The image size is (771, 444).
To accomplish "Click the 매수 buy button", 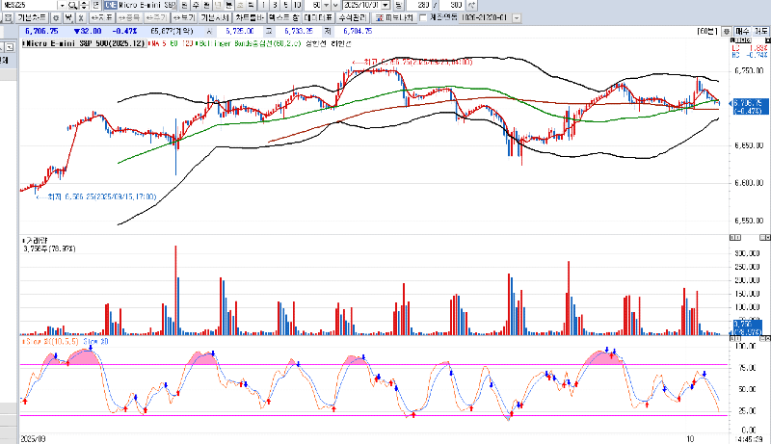I will click(x=740, y=32).
